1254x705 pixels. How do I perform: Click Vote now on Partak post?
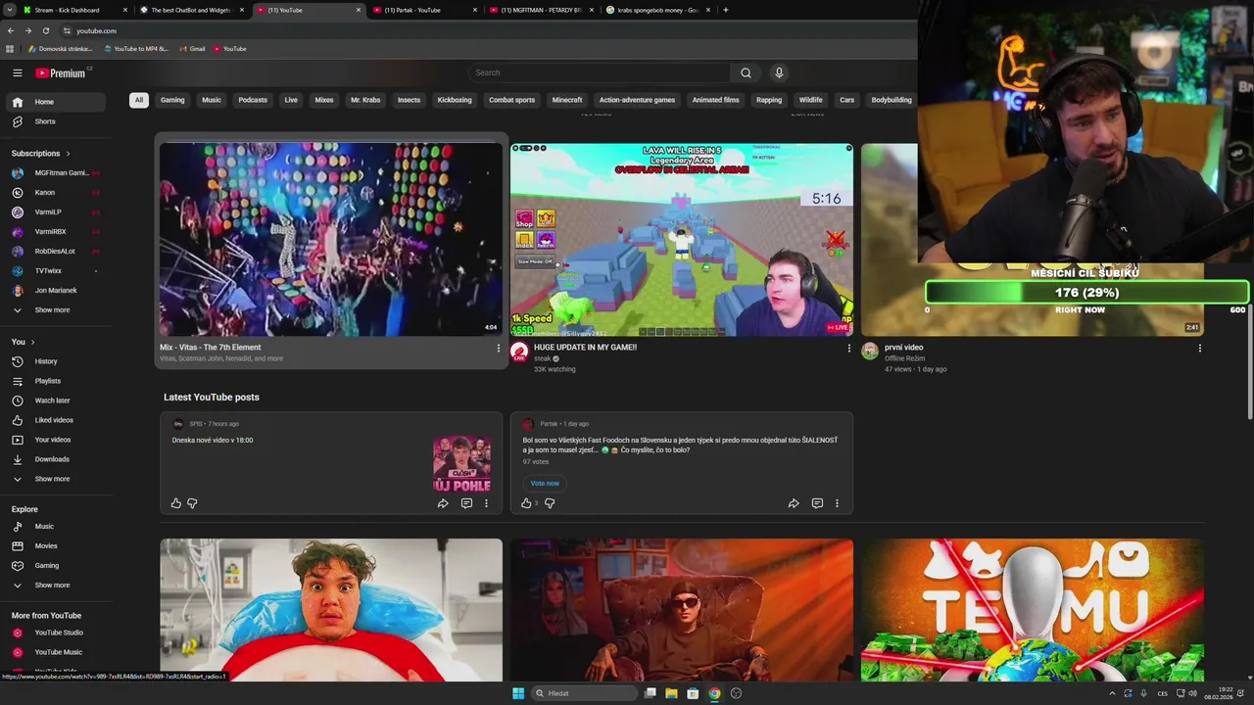tap(545, 483)
